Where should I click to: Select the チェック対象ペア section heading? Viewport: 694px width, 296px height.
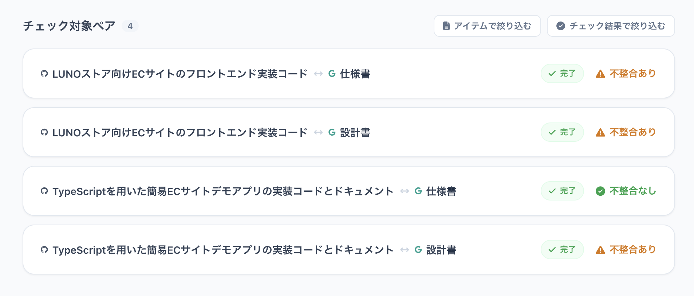click(x=69, y=26)
